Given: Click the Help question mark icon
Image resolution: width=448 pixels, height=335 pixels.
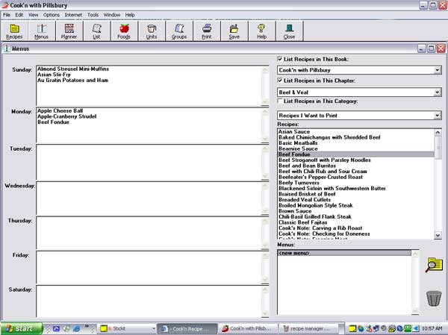Looking at the screenshot, I should (x=262, y=31).
